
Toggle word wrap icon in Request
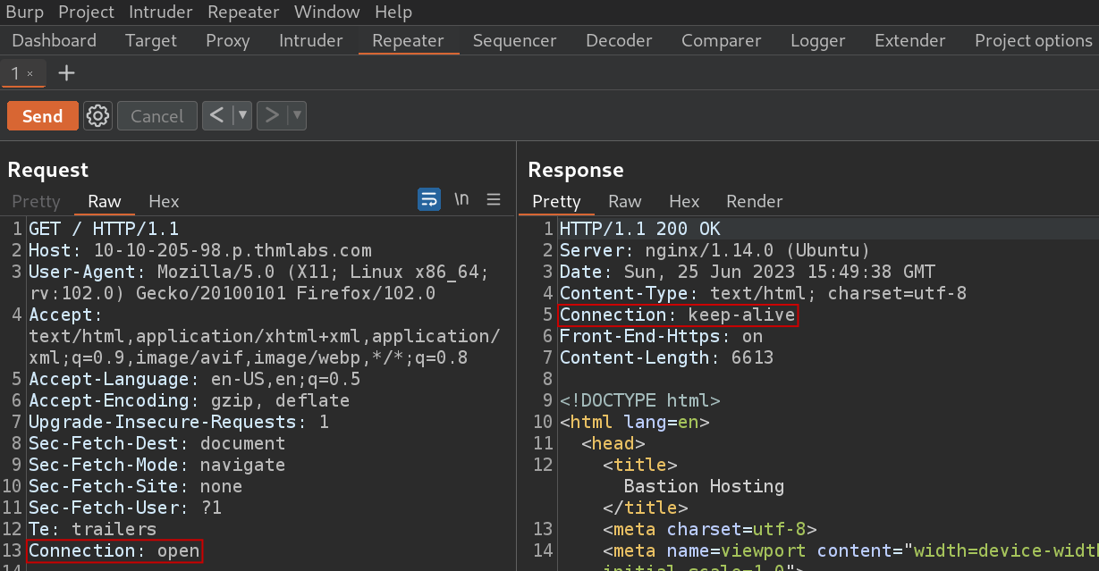(x=429, y=199)
